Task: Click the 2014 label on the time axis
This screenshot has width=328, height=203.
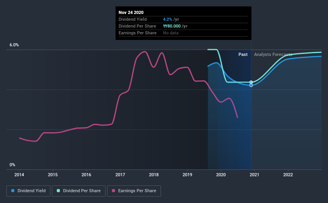Action: pyautogui.click(x=19, y=175)
